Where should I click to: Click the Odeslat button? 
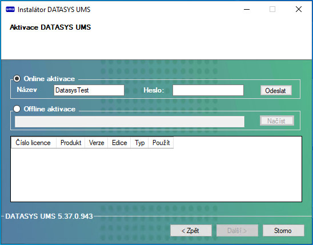[x=276, y=91]
